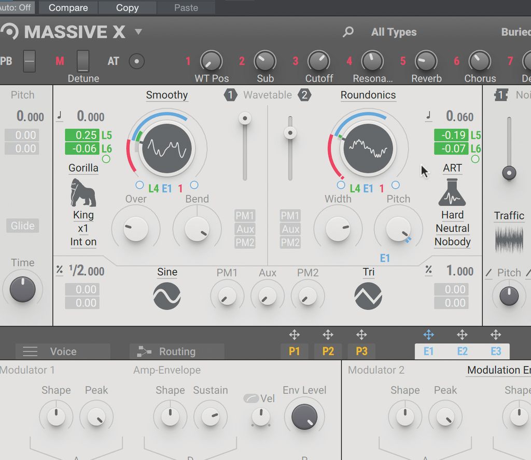The width and height of the screenshot is (531, 460).
Task: Open the Smoothy wavetable selector
Action: [166, 95]
